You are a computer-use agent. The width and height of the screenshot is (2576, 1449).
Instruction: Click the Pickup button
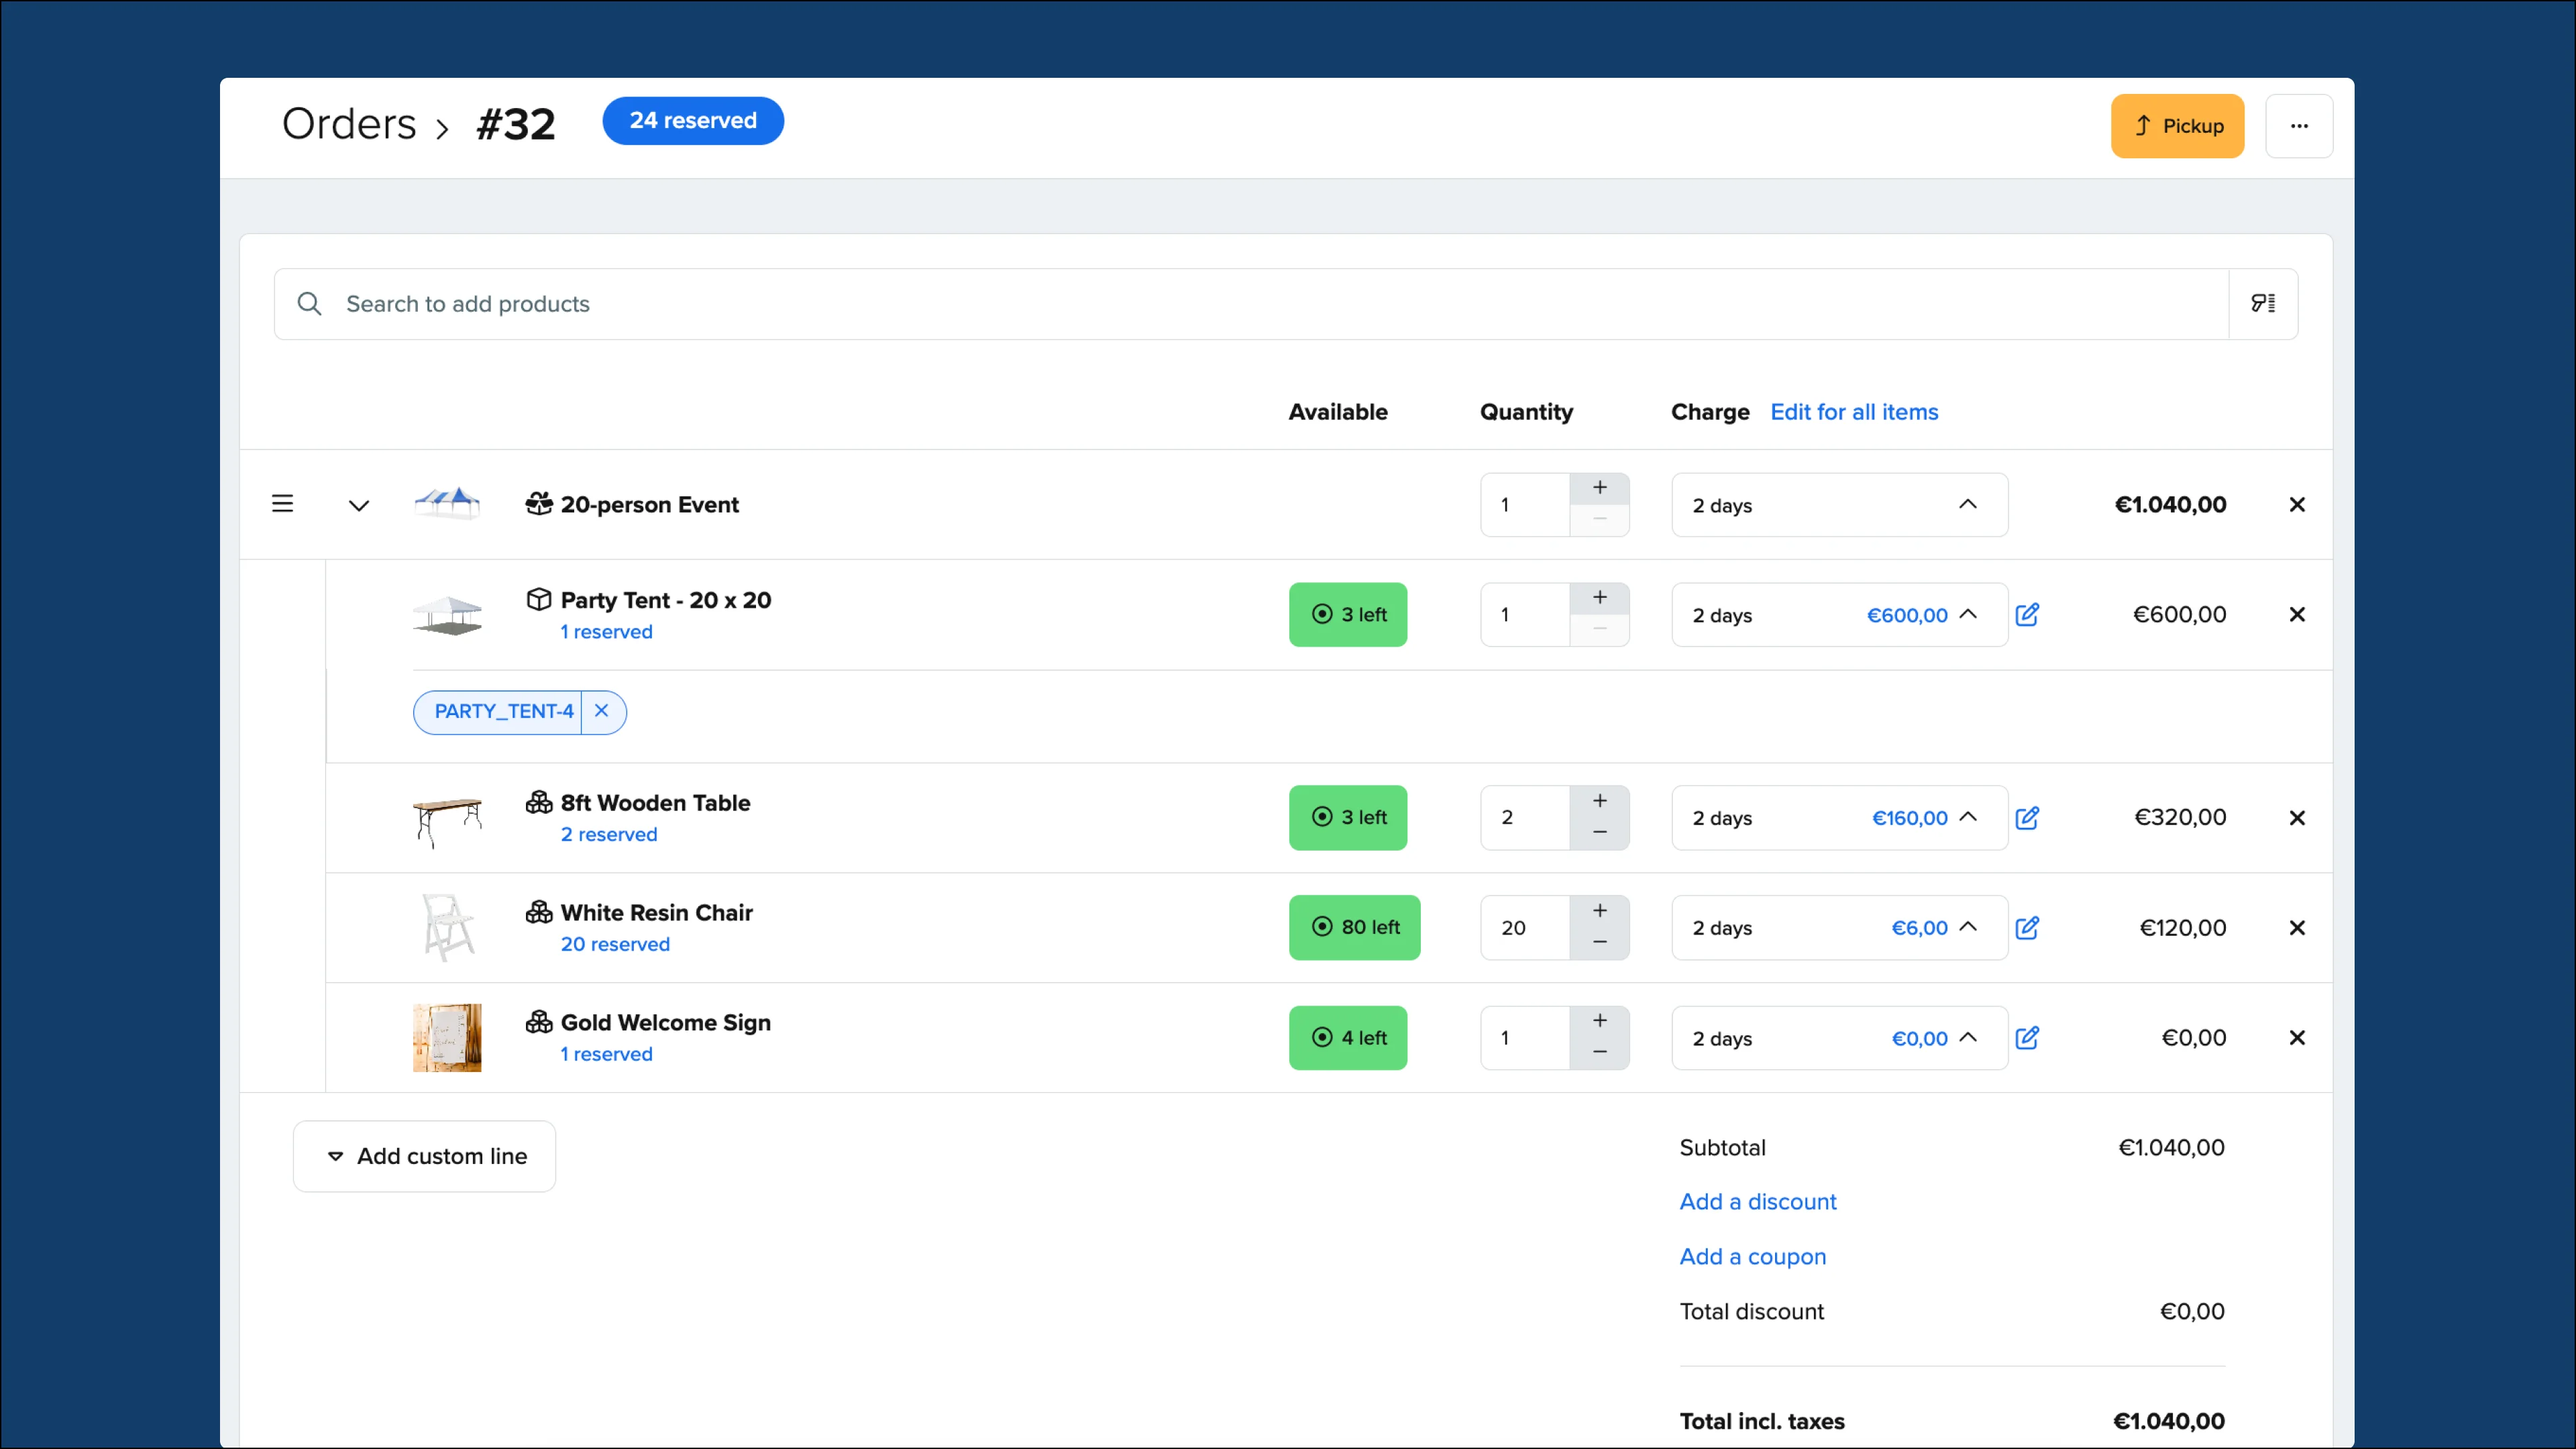pos(2177,125)
